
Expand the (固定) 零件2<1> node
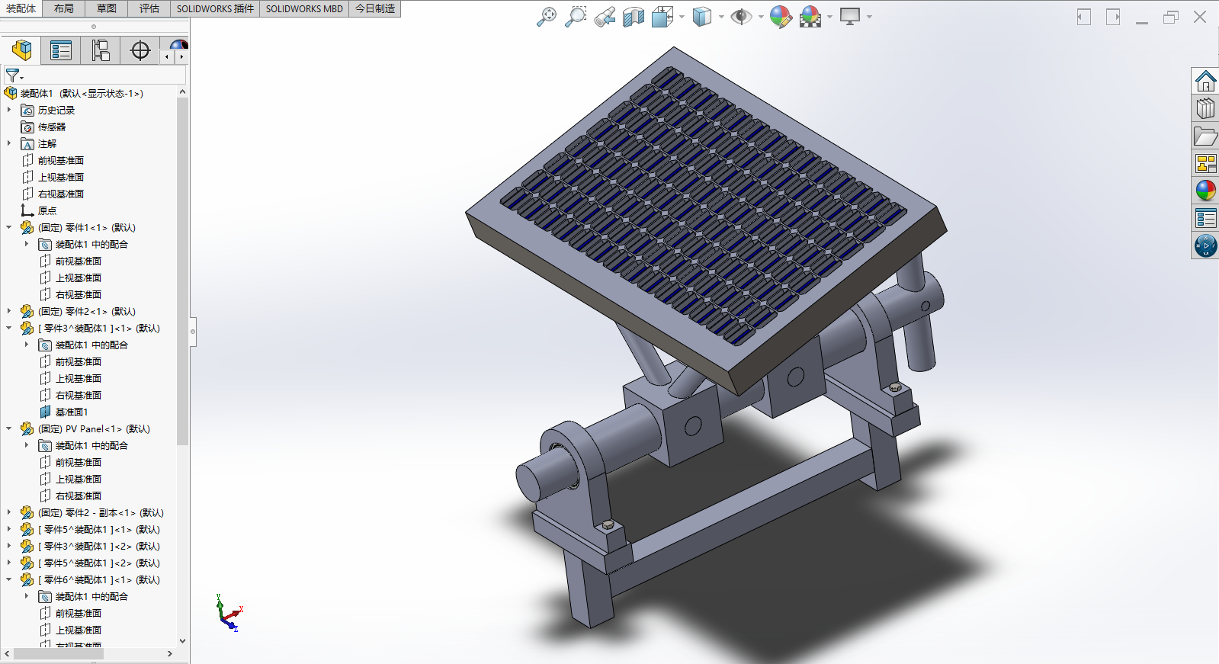(9, 311)
